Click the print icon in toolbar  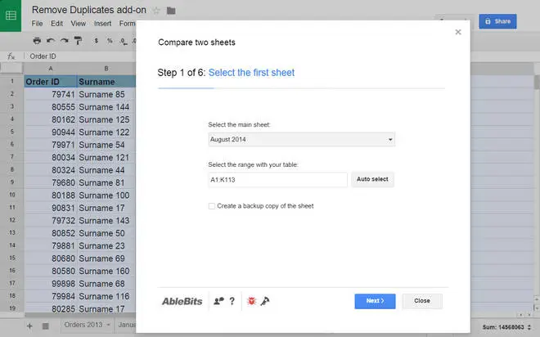point(37,40)
